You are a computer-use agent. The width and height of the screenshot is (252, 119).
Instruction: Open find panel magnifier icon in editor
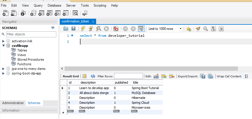[x=206, y=29]
